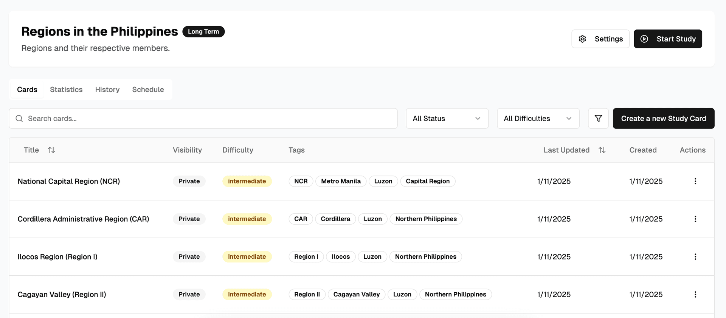Sort cards by Title arrows icon
The image size is (726, 318).
coord(51,150)
